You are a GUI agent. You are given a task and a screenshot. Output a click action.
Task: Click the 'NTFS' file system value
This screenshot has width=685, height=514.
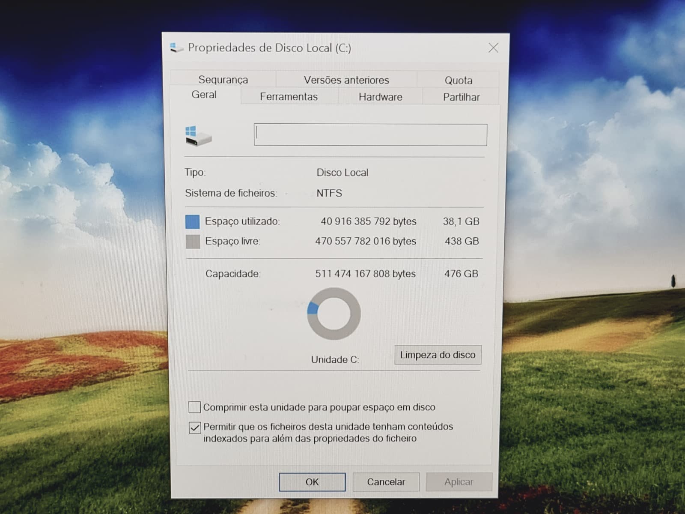pos(329,193)
